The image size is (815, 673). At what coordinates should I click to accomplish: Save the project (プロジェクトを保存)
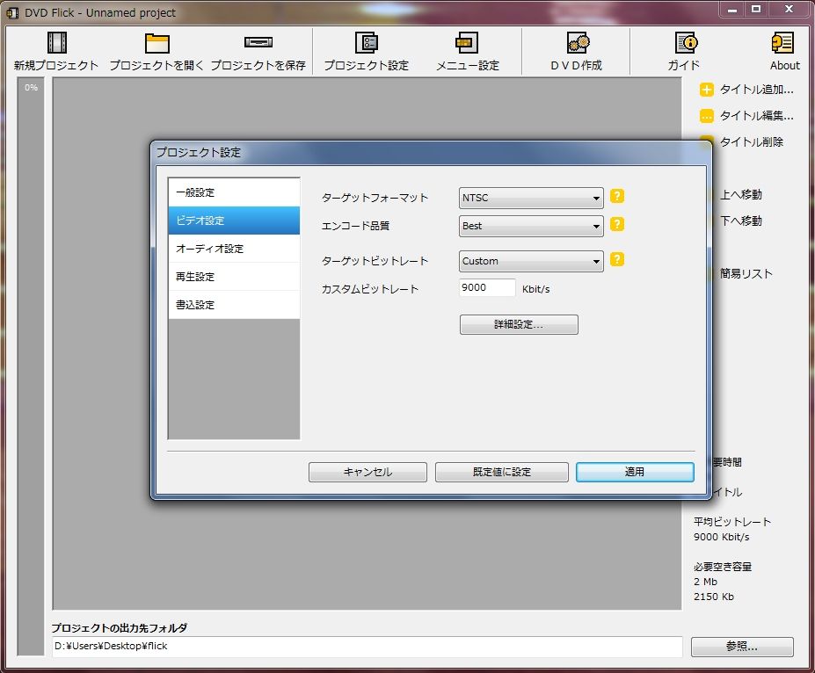[x=258, y=51]
